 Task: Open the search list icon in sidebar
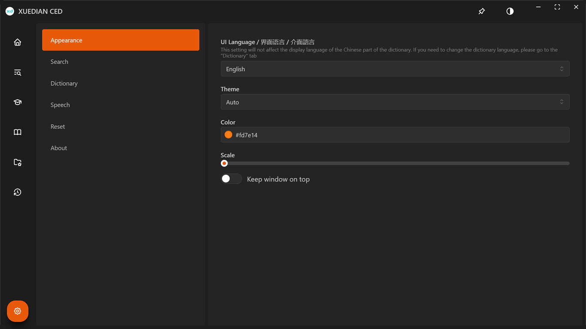[18, 72]
